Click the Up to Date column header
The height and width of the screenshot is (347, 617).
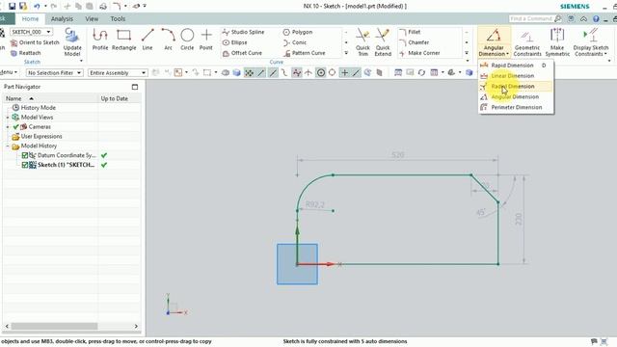119,98
